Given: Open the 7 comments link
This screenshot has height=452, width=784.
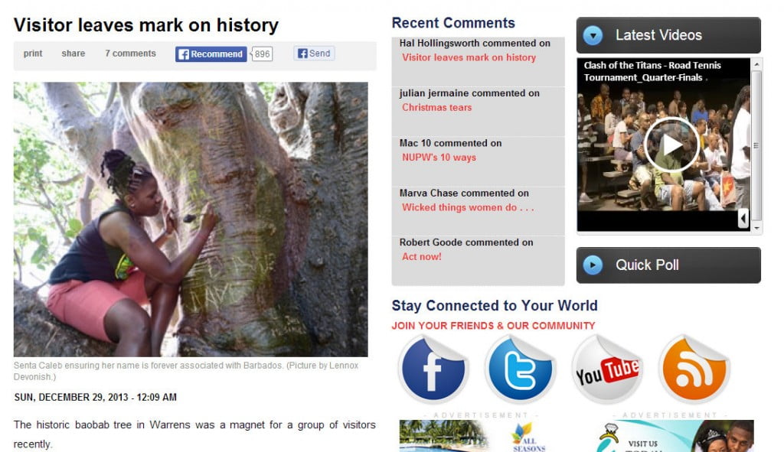Looking at the screenshot, I should pos(130,54).
